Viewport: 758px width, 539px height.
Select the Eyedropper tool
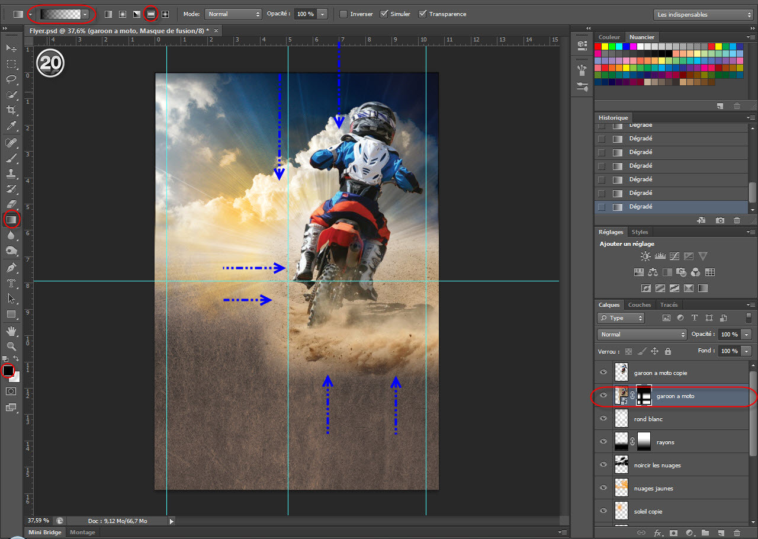point(11,126)
